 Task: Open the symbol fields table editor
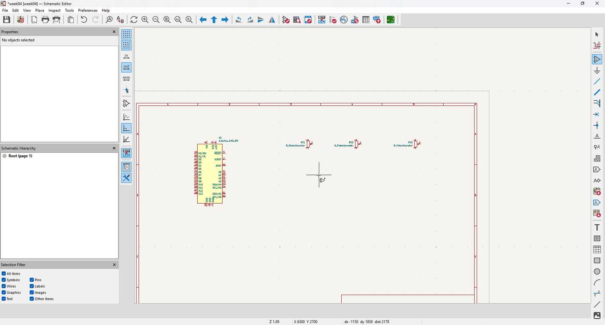click(x=366, y=19)
